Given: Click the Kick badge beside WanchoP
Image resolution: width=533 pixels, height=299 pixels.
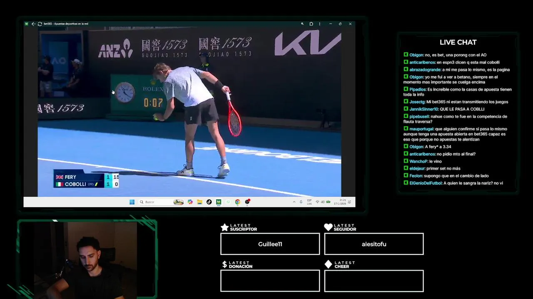Looking at the screenshot, I should (x=406, y=161).
